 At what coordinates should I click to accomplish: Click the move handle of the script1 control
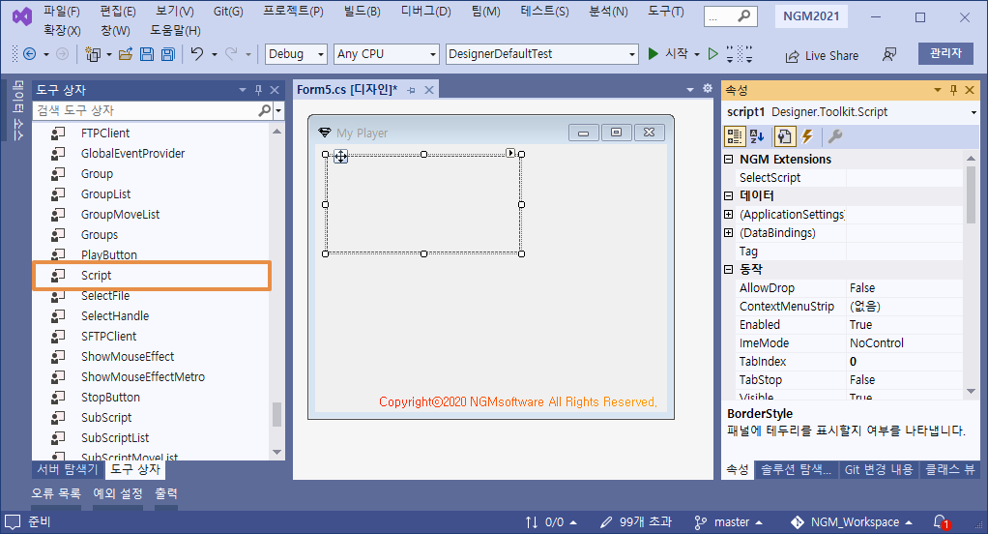point(341,157)
